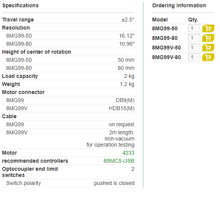Add 8MG99-50 to cart
220x198 pixels.
pyautogui.click(x=208, y=28)
